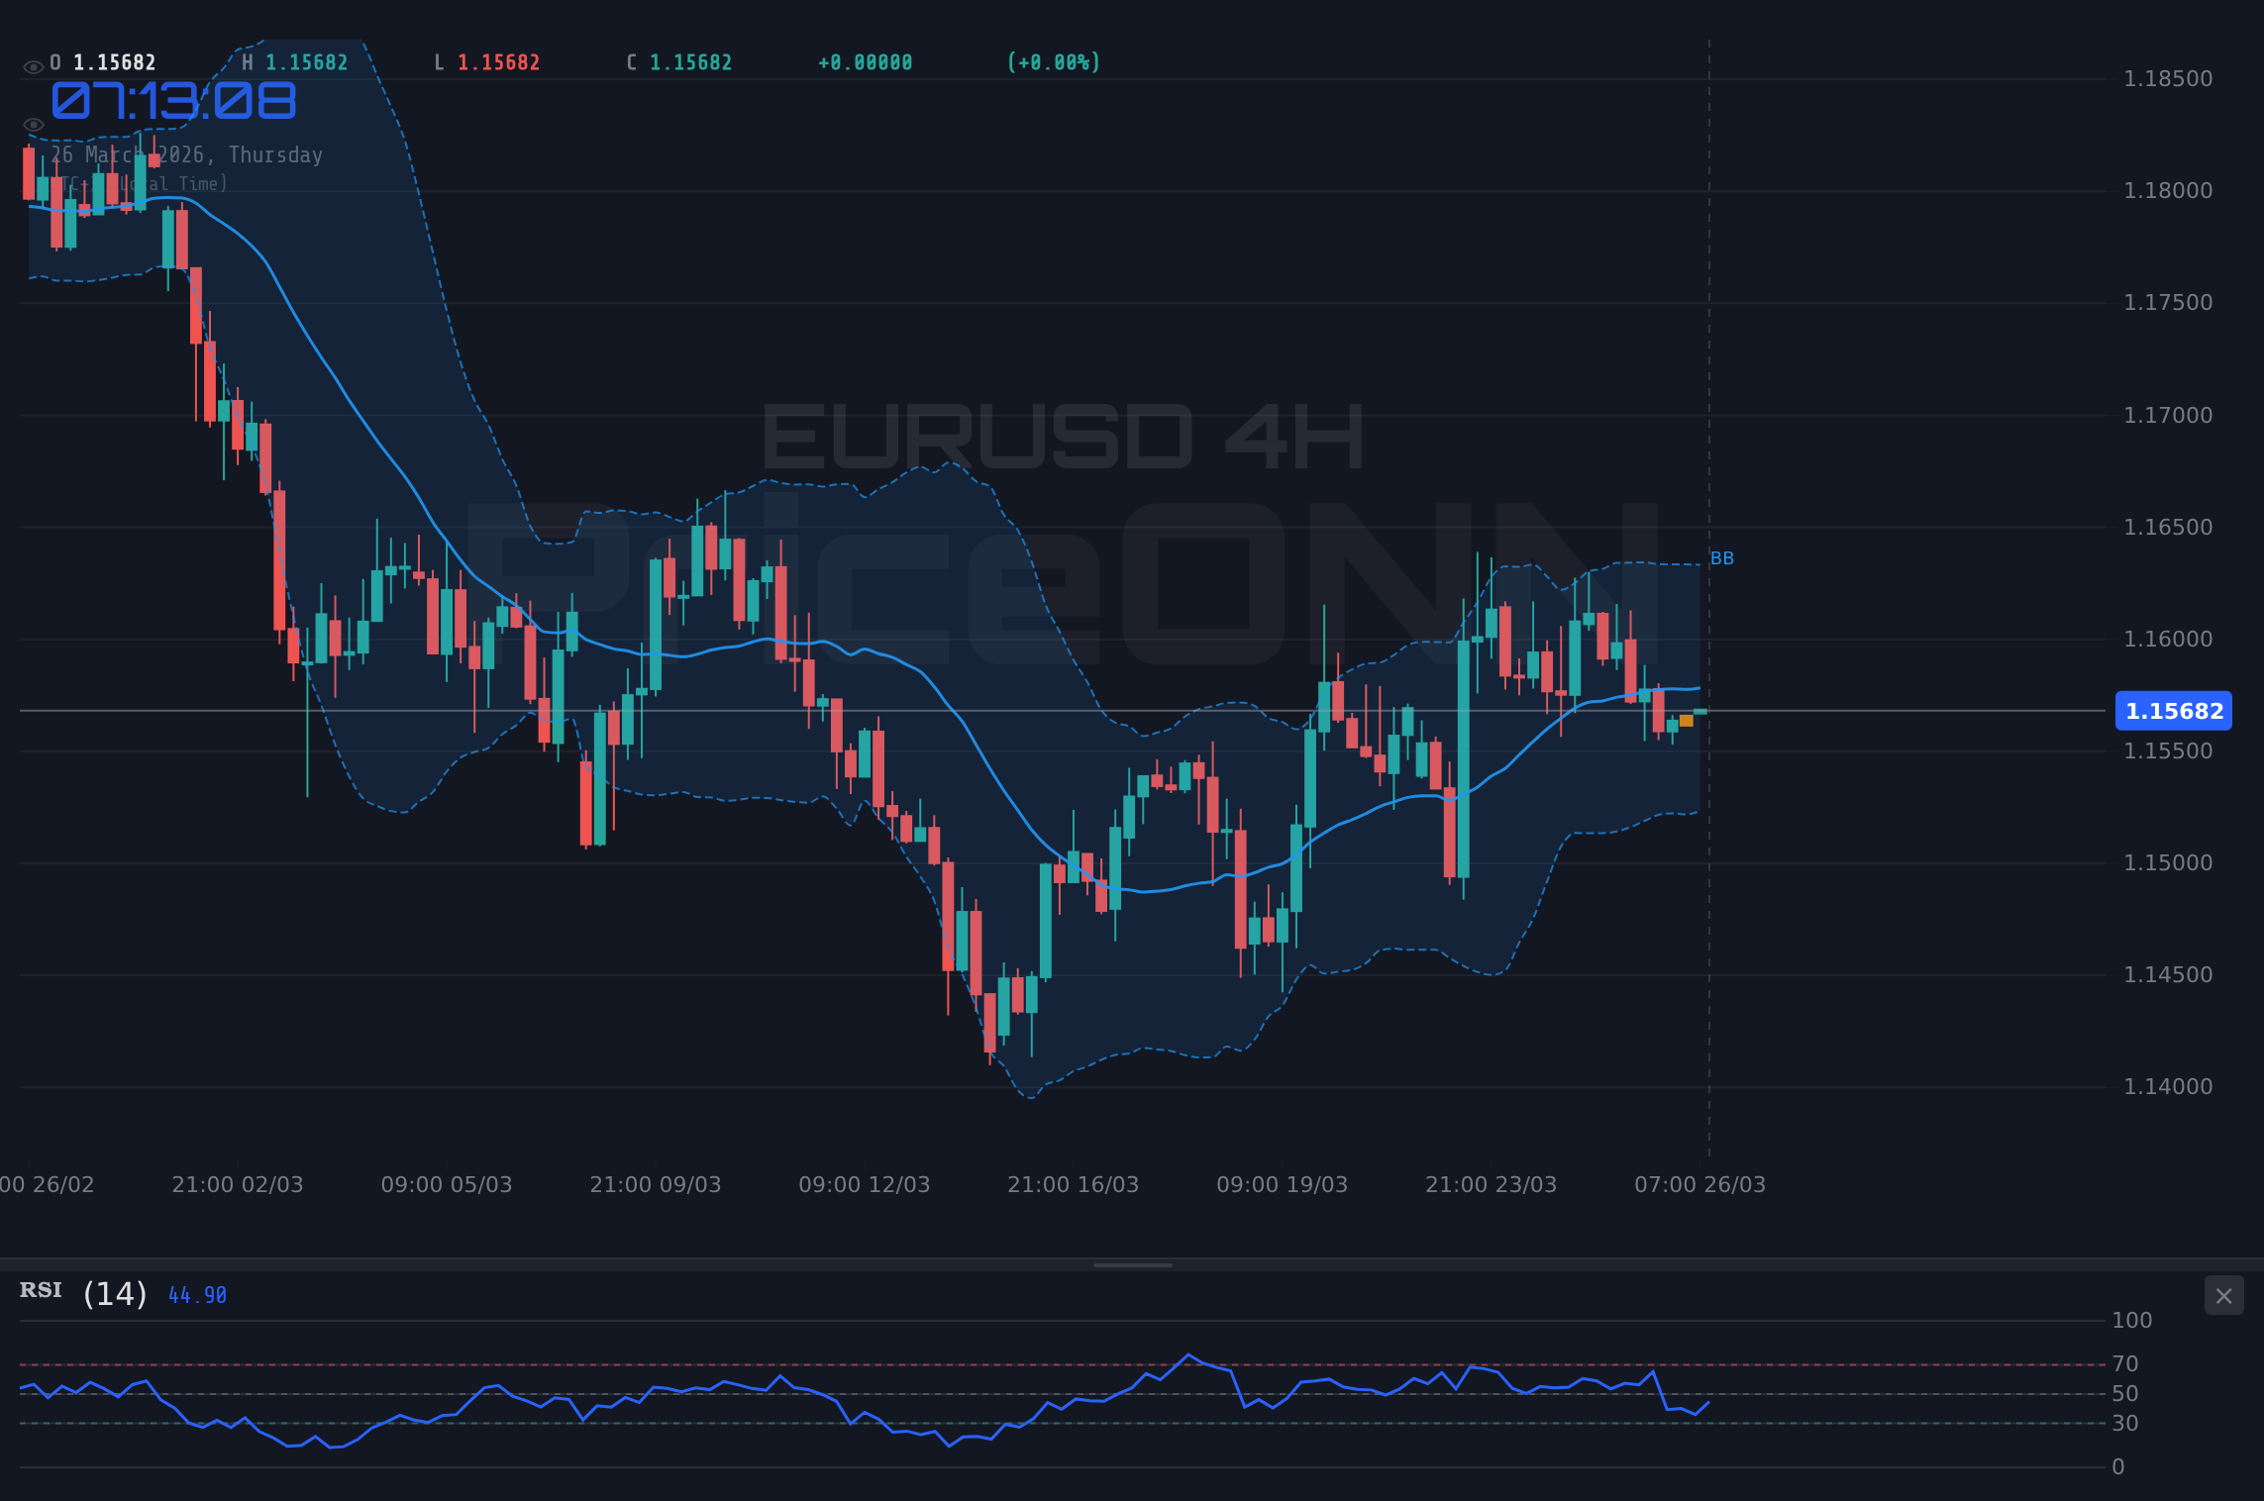The image size is (2264, 1501).
Task: Click the blue 1.15682 price axis label
Action: point(2173,711)
